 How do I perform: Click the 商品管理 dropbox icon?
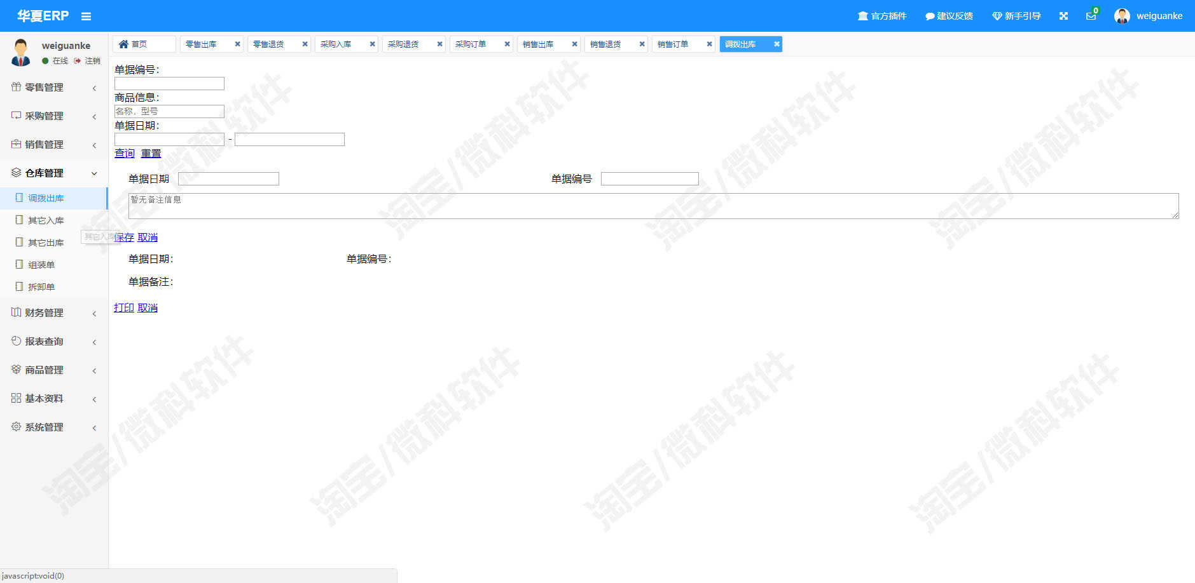pos(17,370)
